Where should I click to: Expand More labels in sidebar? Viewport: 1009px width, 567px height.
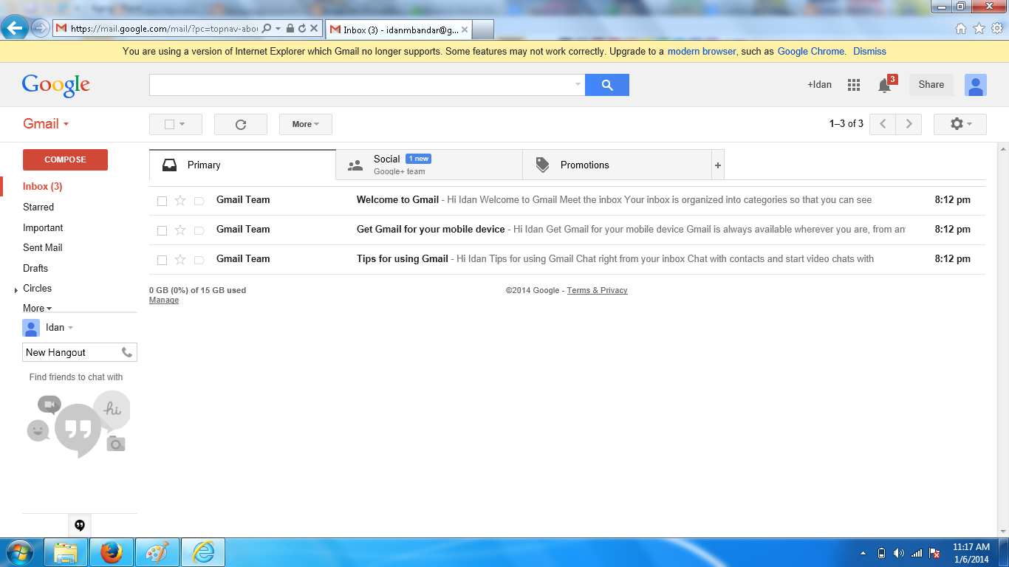click(x=37, y=309)
